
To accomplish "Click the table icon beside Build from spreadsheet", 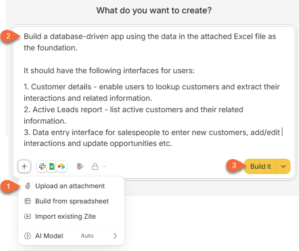I will (x=28, y=201).
